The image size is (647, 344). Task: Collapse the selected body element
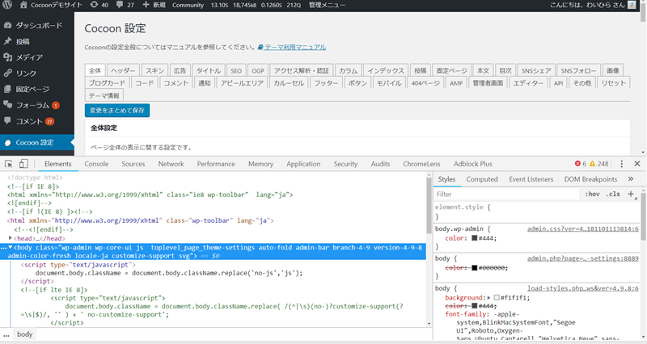pos(11,247)
